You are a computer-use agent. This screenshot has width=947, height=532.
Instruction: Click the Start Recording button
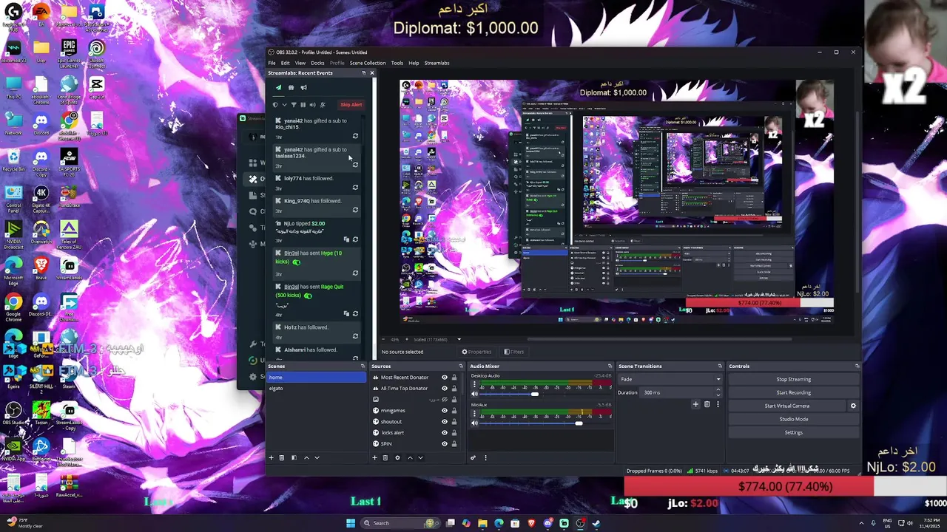coord(793,392)
